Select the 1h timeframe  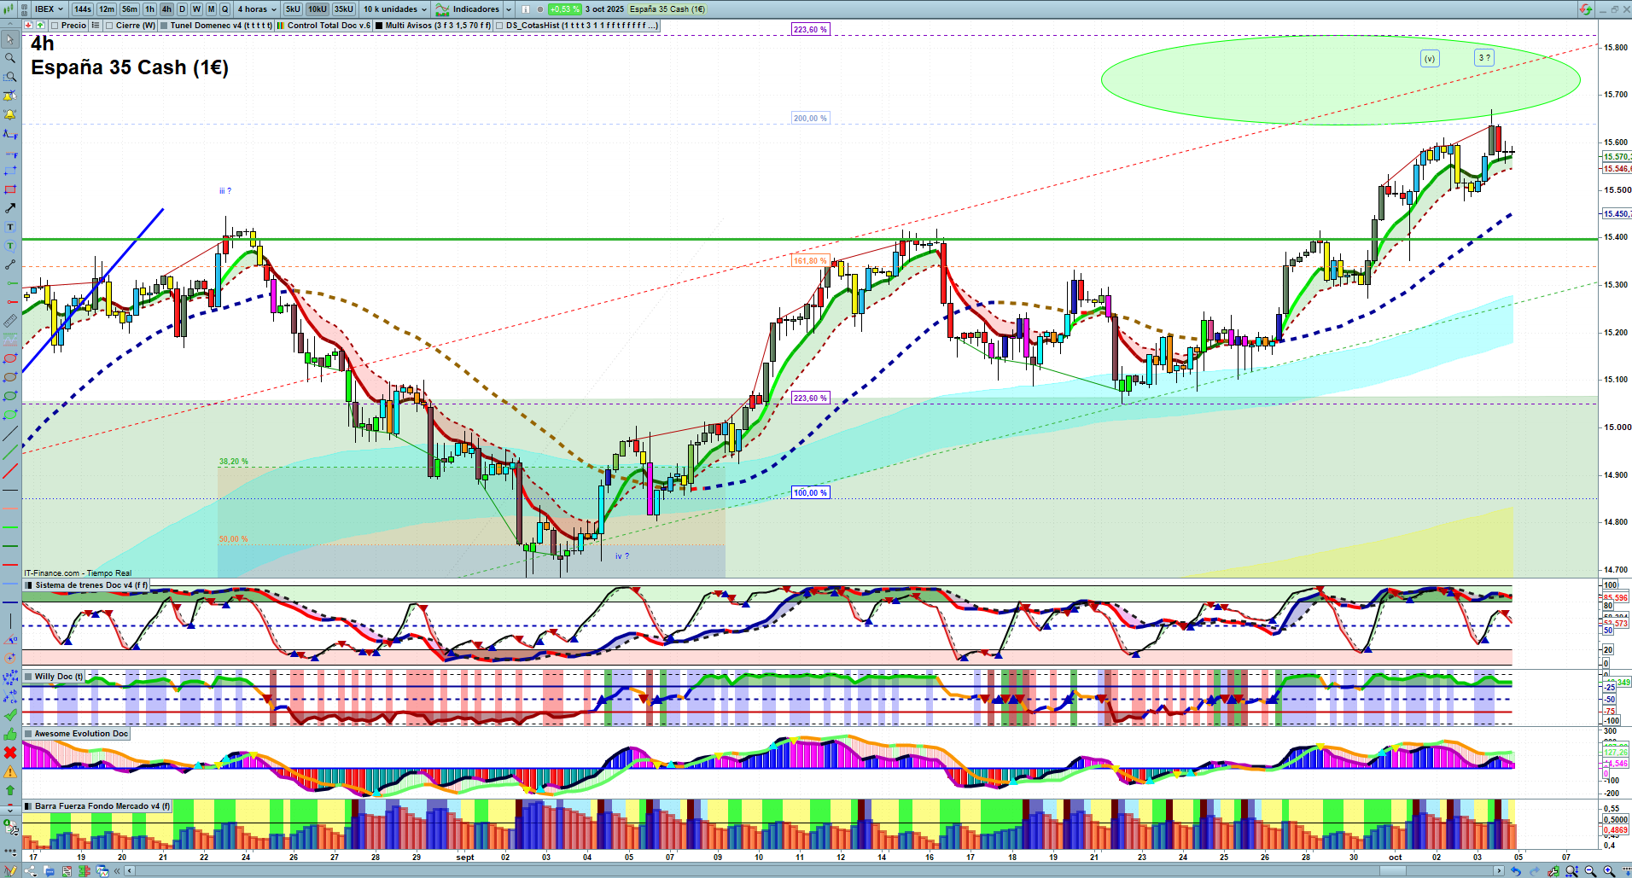[x=150, y=9]
